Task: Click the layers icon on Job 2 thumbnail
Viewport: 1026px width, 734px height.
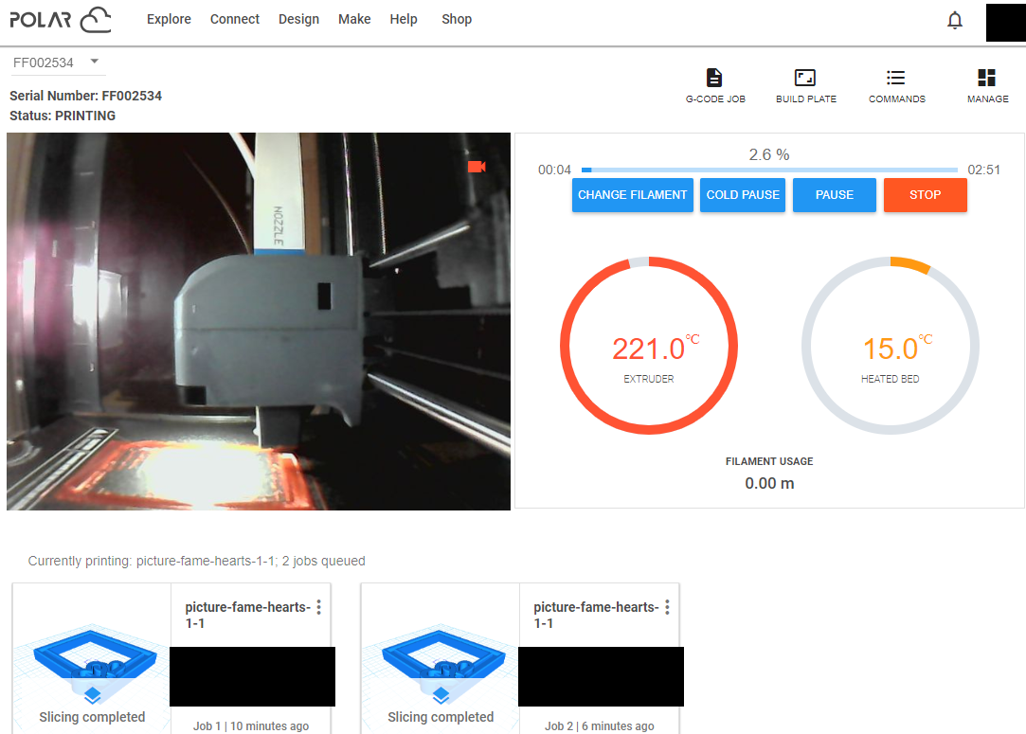Action: 441,695
